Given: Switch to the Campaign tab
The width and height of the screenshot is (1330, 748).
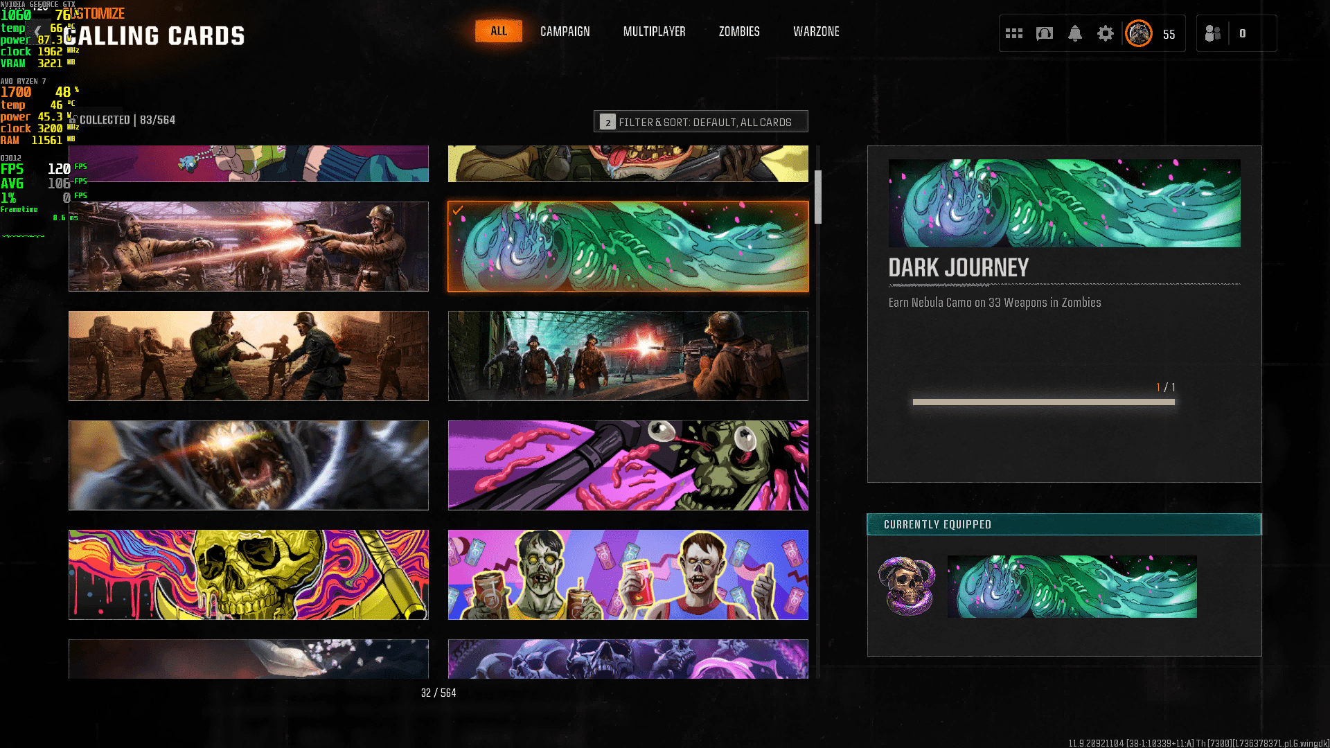Looking at the screenshot, I should tap(565, 31).
